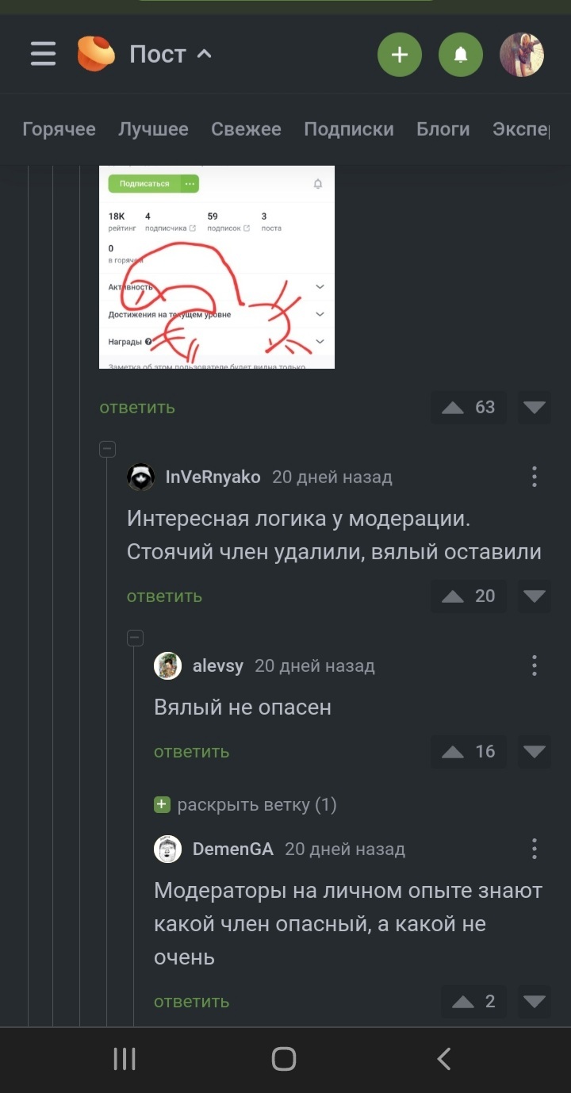Open three-dot menu on InVeRnyako's comment
The image size is (571, 1093).
(535, 477)
